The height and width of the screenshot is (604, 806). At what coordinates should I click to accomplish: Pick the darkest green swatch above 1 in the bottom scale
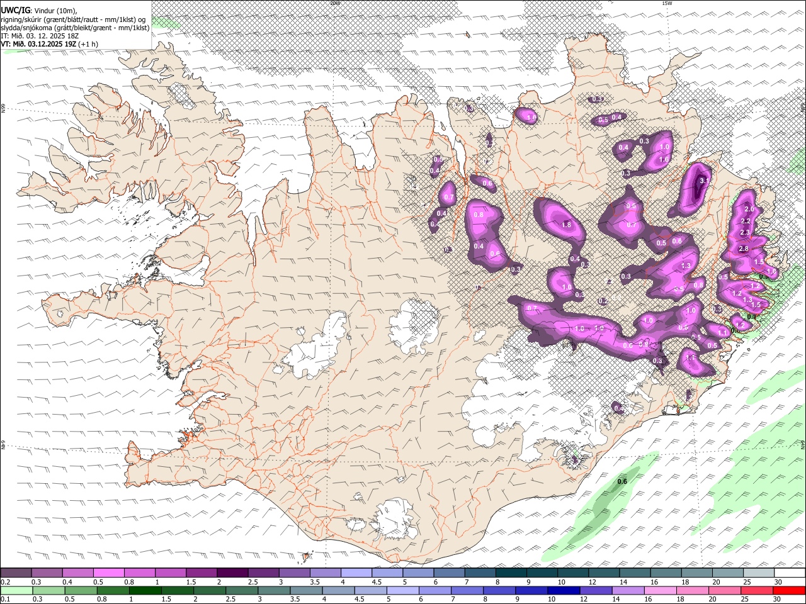click(x=144, y=590)
